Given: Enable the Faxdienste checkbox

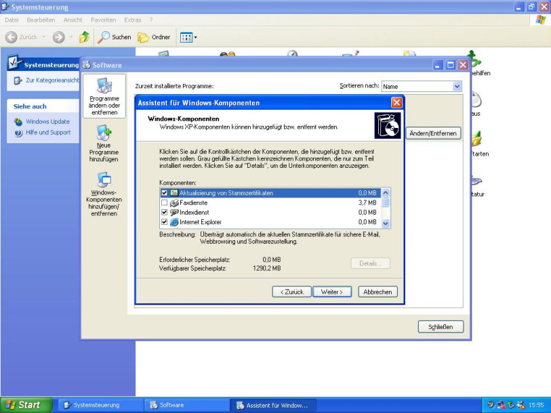Looking at the screenshot, I should pyautogui.click(x=164, y=203).
